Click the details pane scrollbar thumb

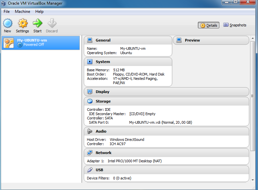(x=253, y=96)
